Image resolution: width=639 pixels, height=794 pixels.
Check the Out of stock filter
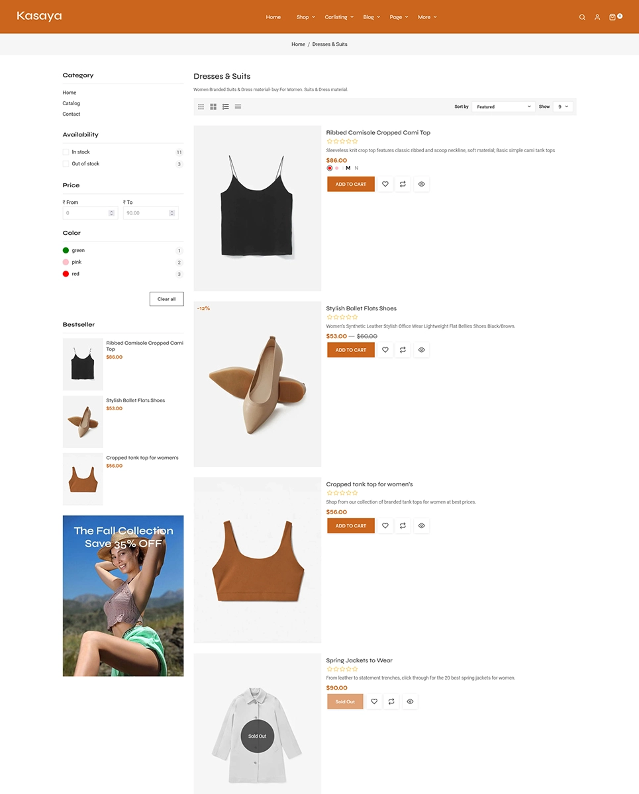(66, 163)
